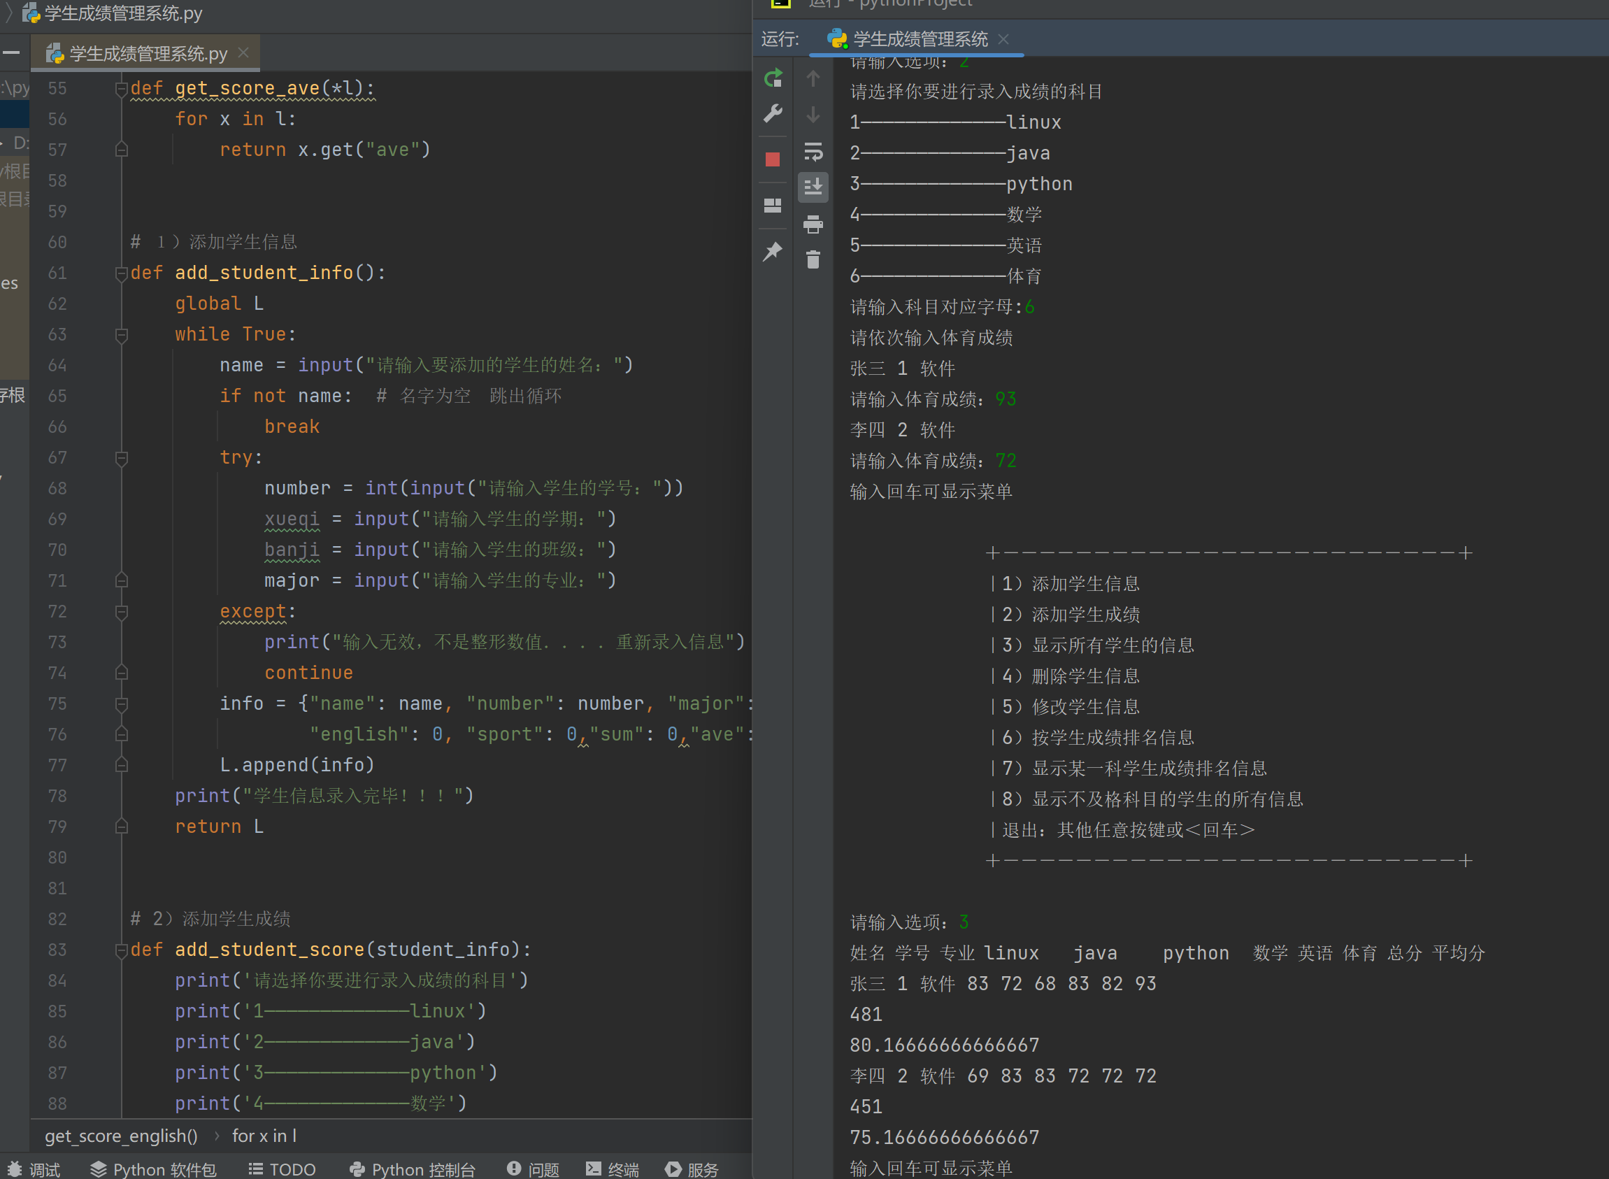Click console option '6———体育'

945,276
